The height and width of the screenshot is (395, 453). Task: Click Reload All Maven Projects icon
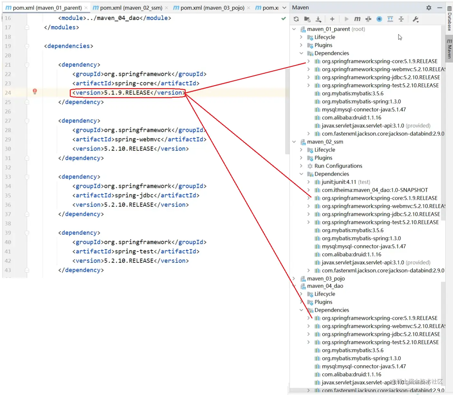click(x=296, y=19)
